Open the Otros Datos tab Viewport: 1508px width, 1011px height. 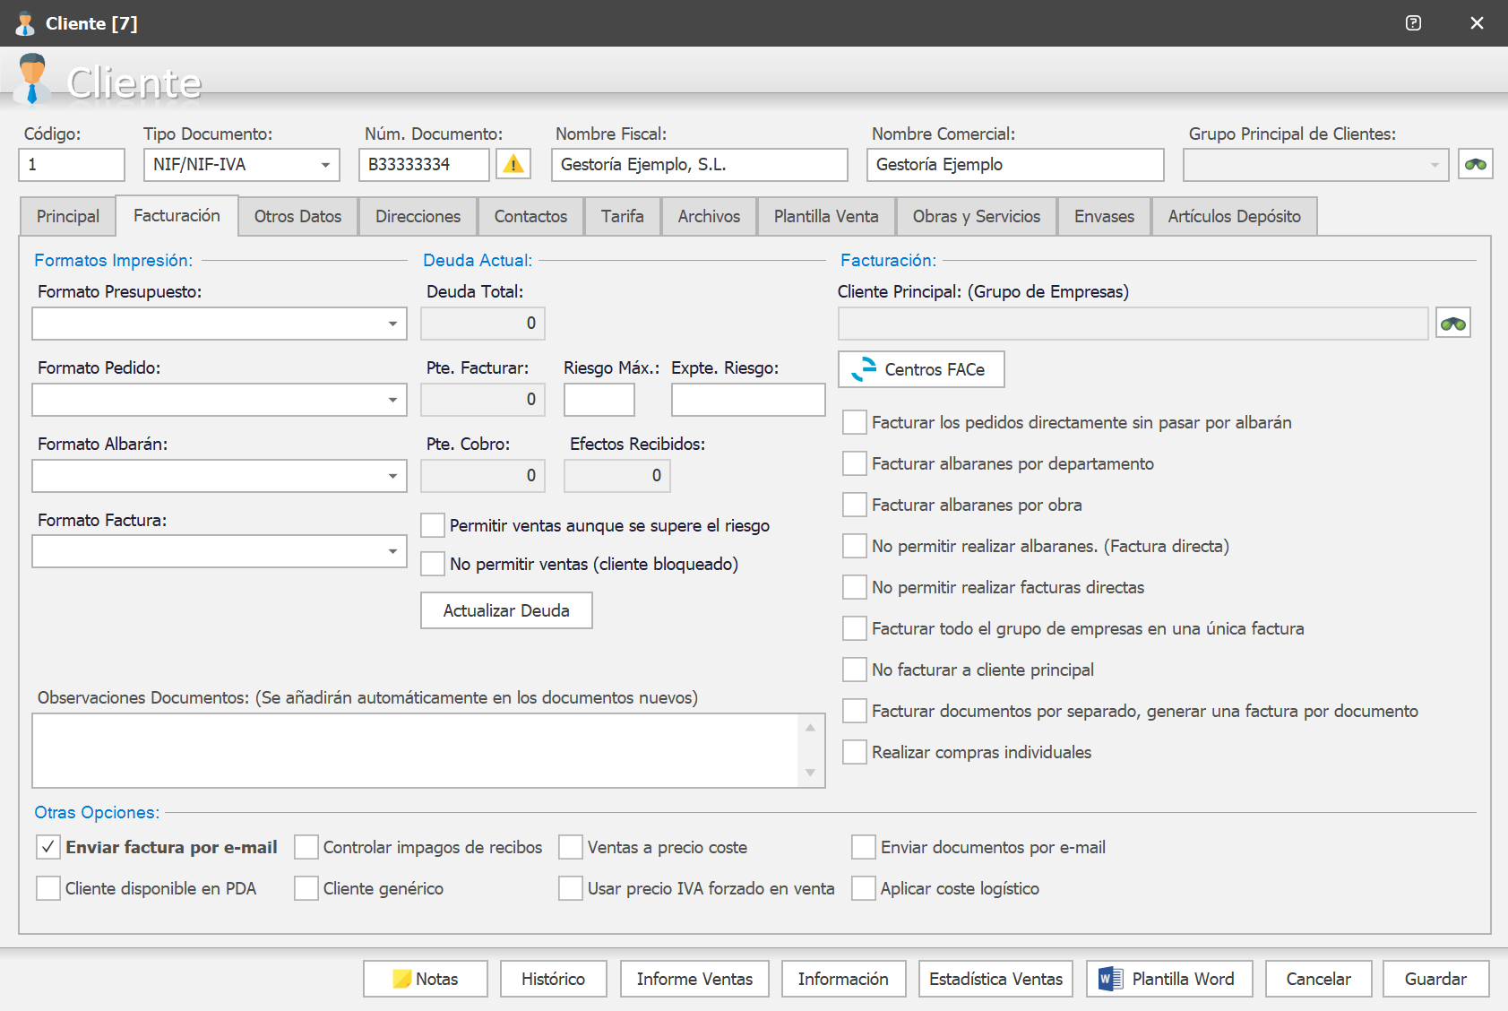pyautogui.click(x=297, y=216)
